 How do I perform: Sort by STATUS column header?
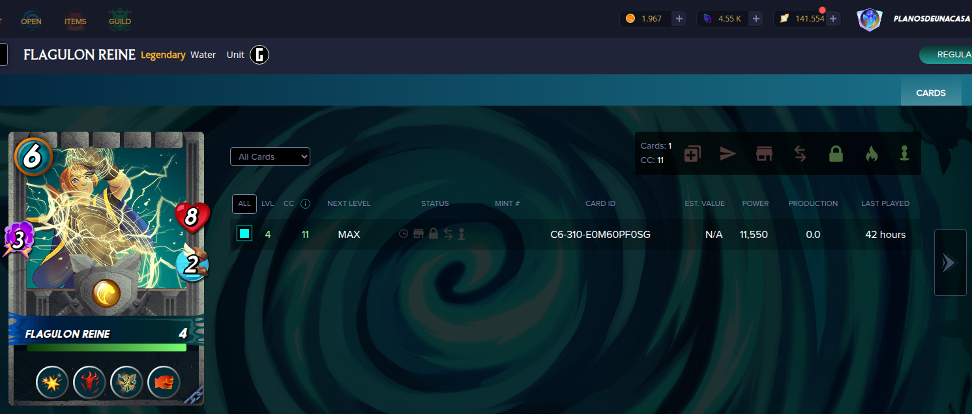[435, 203]
